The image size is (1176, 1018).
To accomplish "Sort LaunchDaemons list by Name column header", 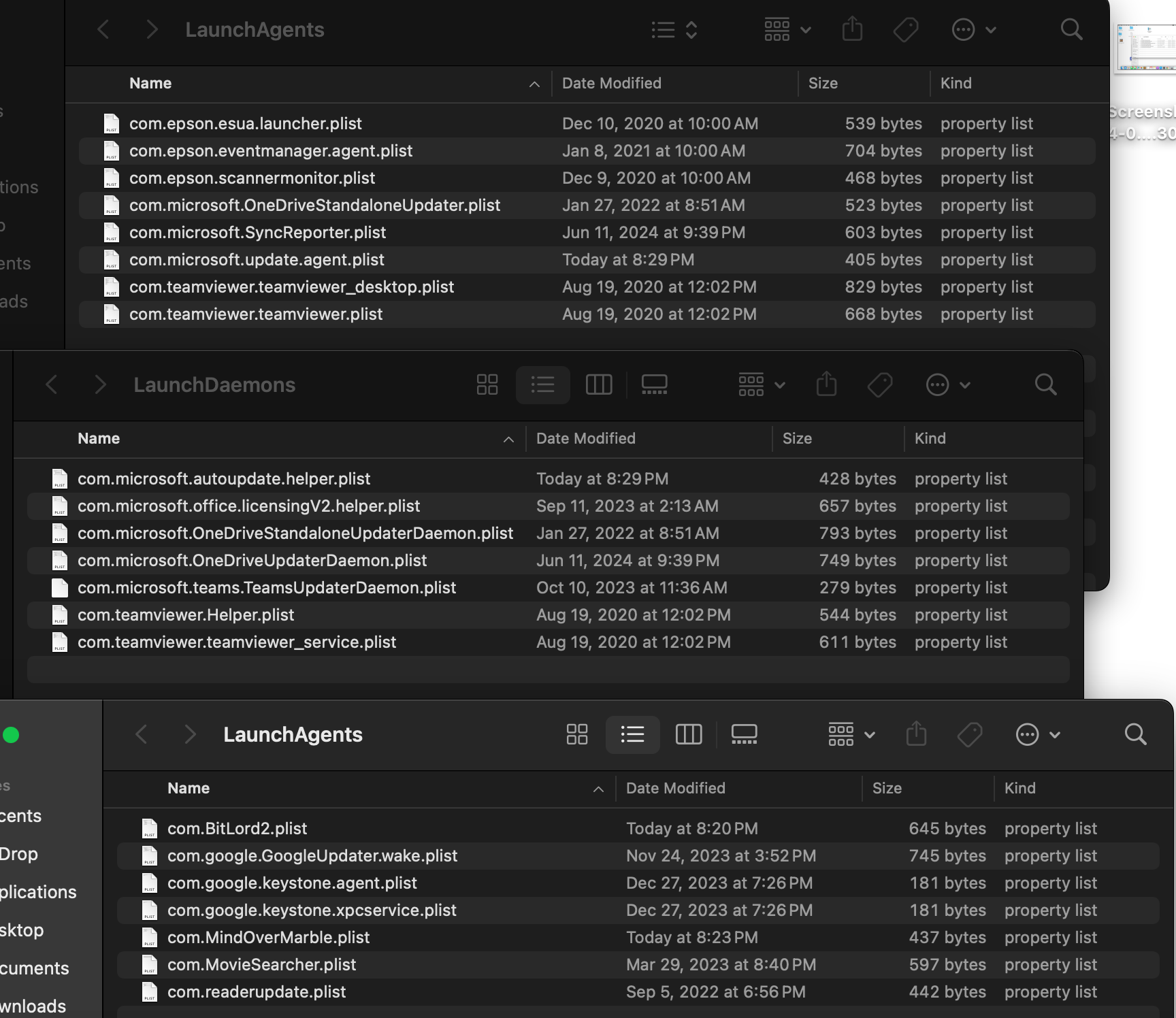I will 99,438.
